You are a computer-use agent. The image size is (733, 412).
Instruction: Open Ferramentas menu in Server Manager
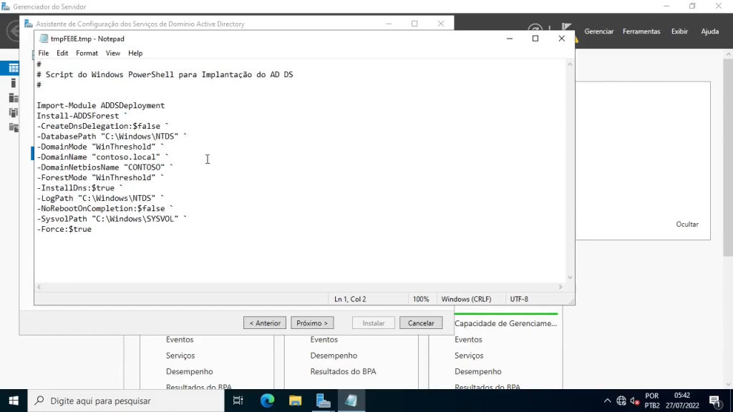(x=641, y=31)
